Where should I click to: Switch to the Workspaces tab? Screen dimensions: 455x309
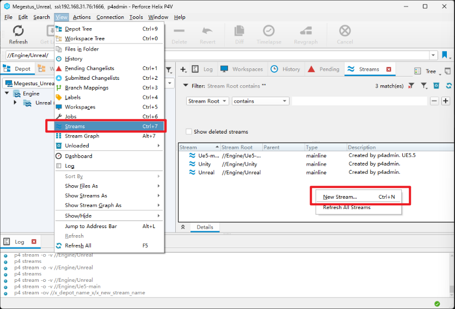(x=242, y=69)
